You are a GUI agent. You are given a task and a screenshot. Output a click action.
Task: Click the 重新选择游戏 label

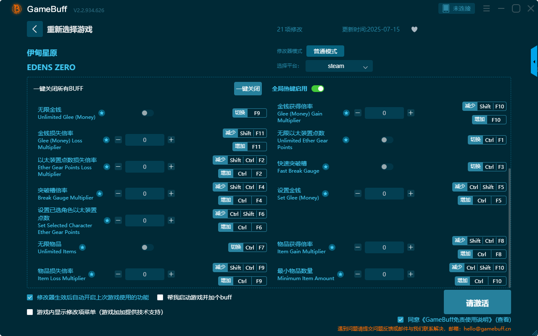(x=69, y=29)
